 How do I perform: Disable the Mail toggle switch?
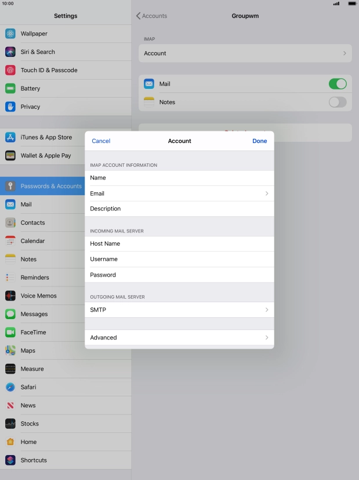pos(337,84)
